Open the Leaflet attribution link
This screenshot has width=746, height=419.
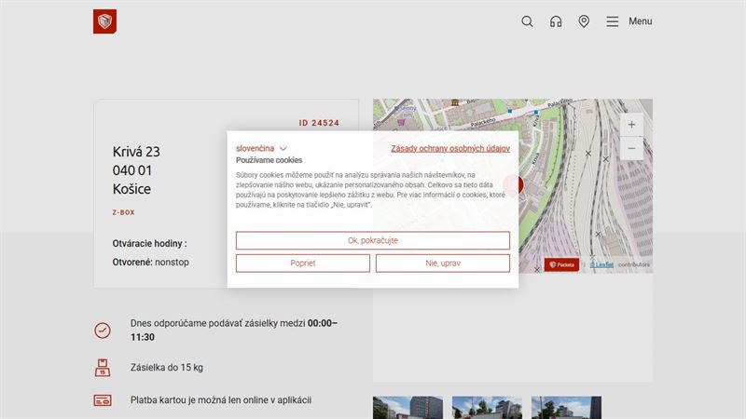(x=601, y=264)
